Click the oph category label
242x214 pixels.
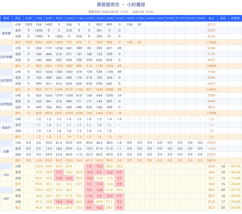[6, 175]
